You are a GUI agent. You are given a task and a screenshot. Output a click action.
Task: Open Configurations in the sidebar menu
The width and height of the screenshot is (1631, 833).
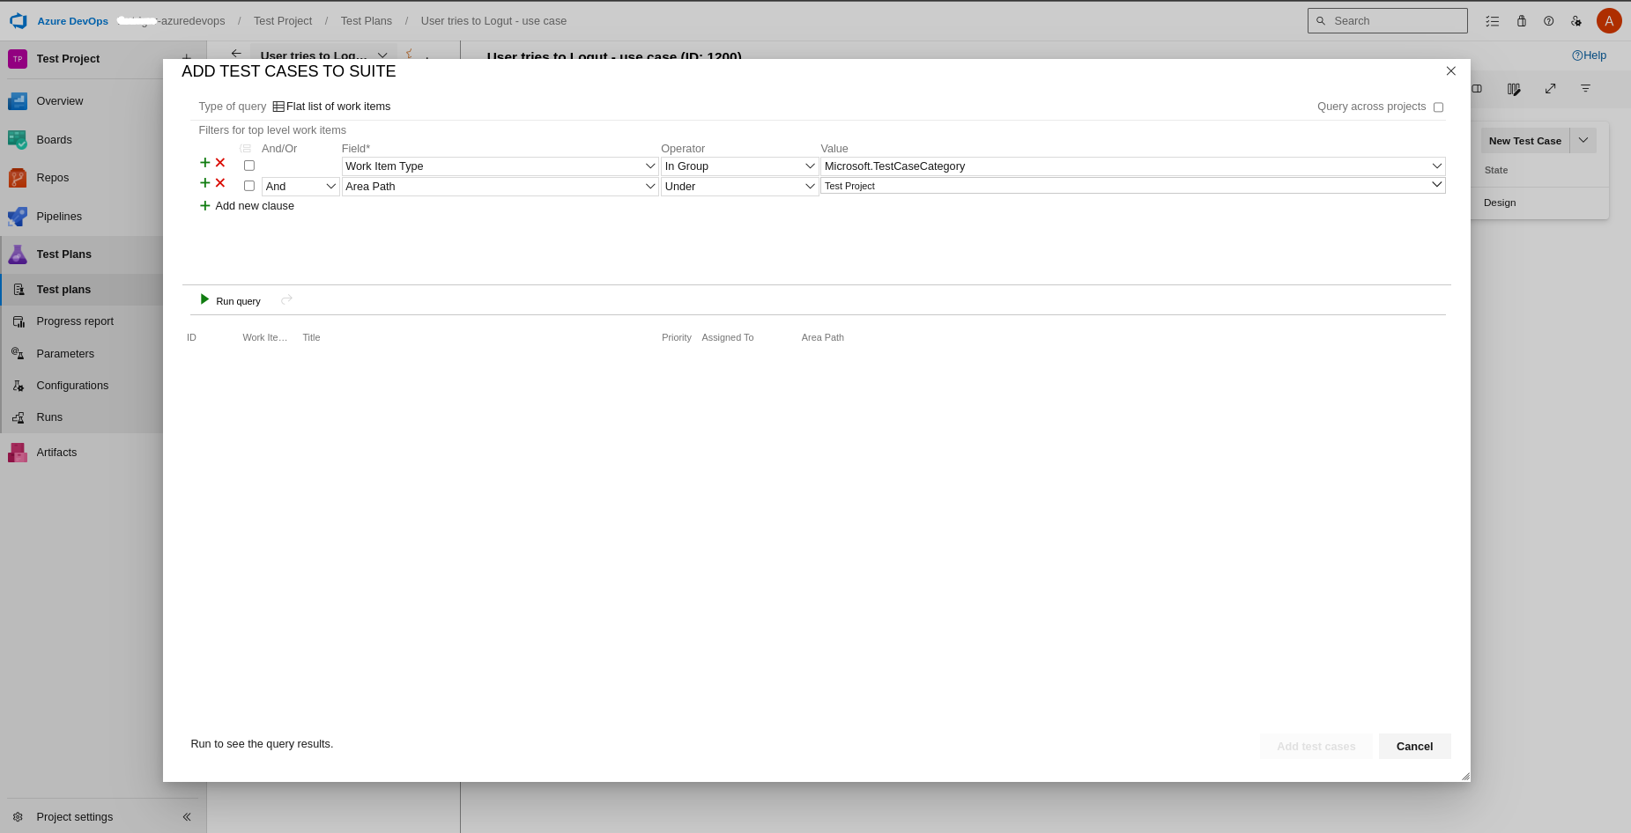point(72,386)
